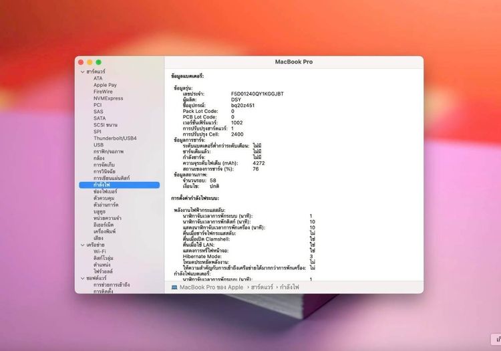Click the การตั้งค่ากำลังไฟระบบ heading
The height and width of the screenshot is (351, 501).
click(195, 198)
